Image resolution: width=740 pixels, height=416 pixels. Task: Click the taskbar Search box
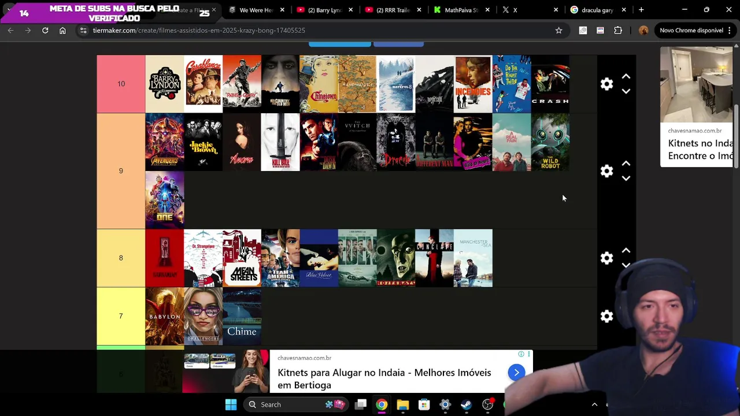point(295,404)
